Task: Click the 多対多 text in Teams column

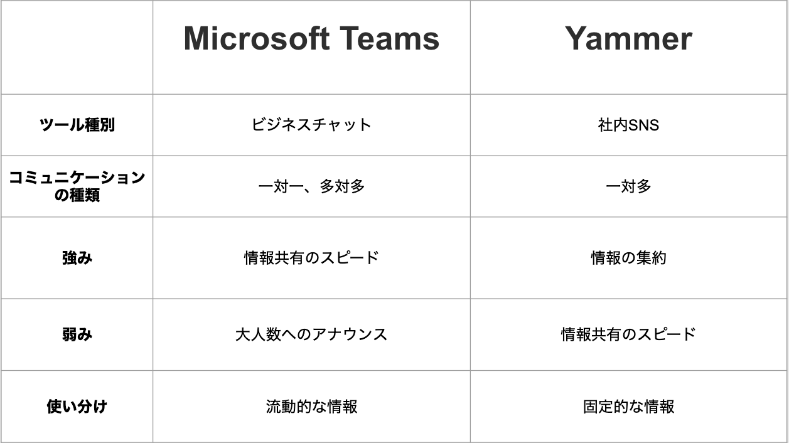Action: coord(342,186)
